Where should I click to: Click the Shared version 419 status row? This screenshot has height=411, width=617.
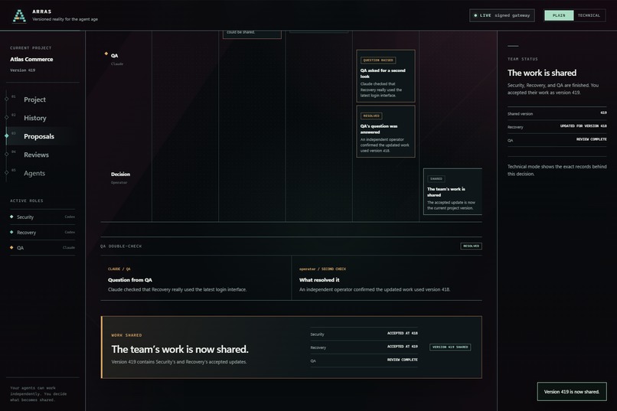[x=557, y=114]
